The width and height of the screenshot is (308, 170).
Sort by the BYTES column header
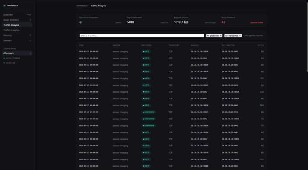point(261,45)
